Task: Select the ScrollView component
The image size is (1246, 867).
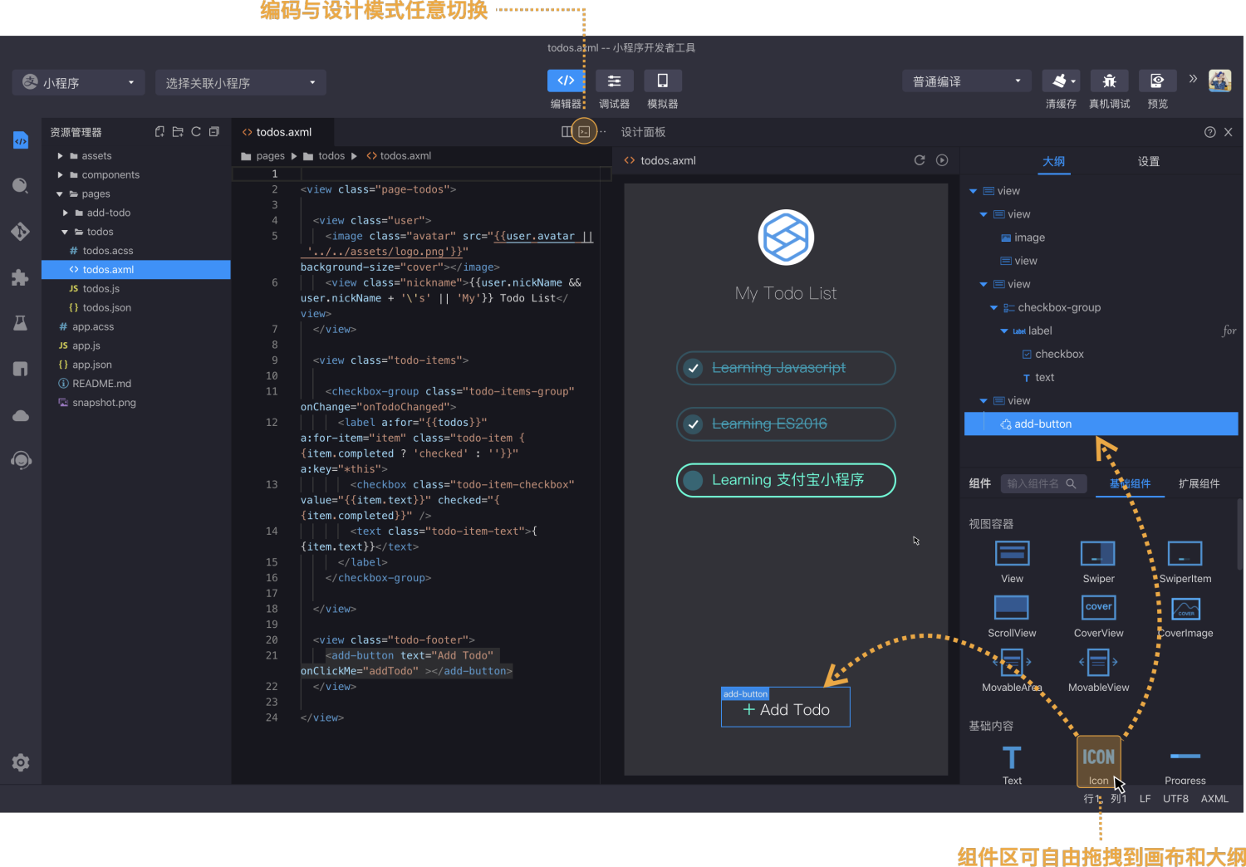Action: click(x=1012, y=616)
